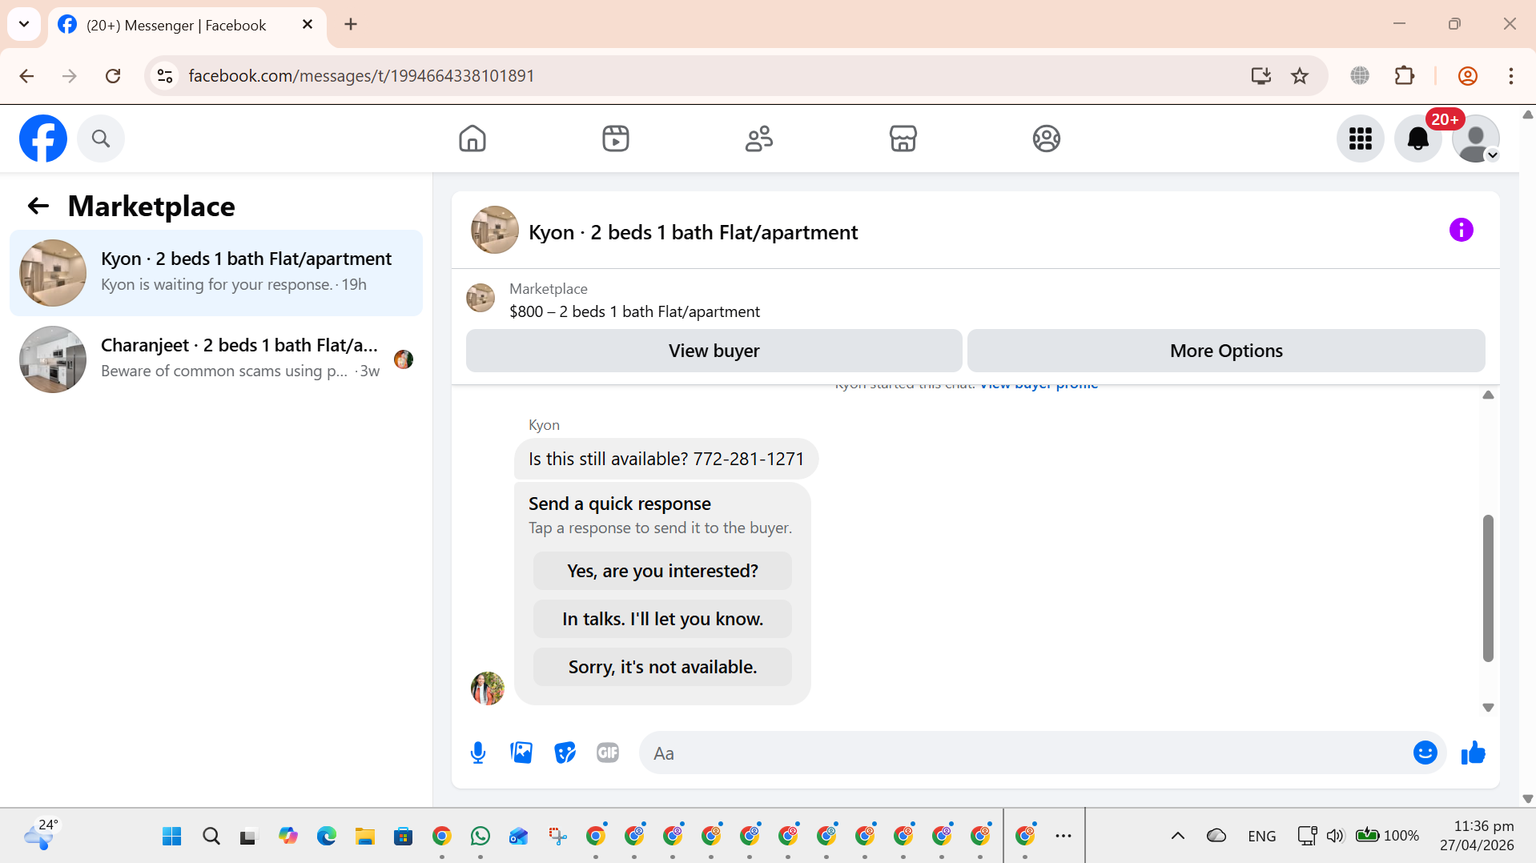This screenshot has width=1536, height=863.
Task: Send the 'In talks. I'll let you know.' reply
Action: tap(662, 619)
